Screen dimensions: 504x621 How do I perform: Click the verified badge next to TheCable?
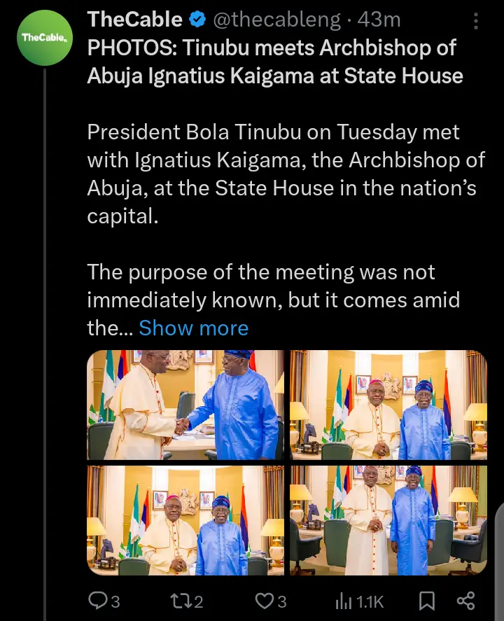tap(198, 20)
